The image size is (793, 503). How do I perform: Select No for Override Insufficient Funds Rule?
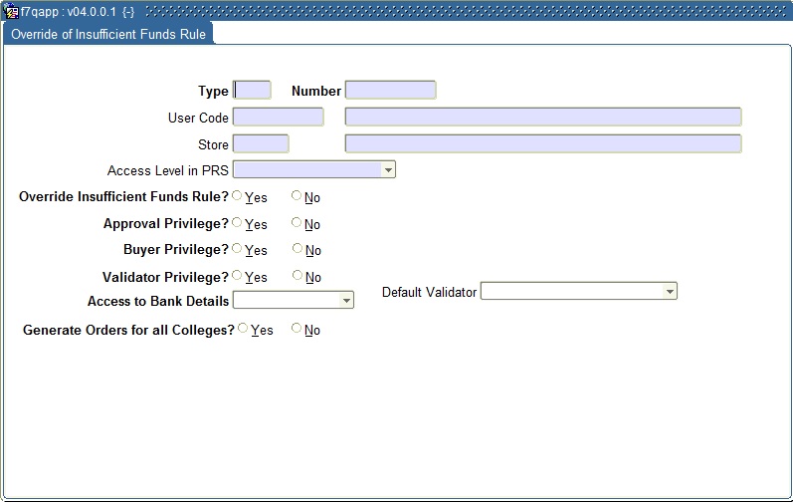[297, 196]
